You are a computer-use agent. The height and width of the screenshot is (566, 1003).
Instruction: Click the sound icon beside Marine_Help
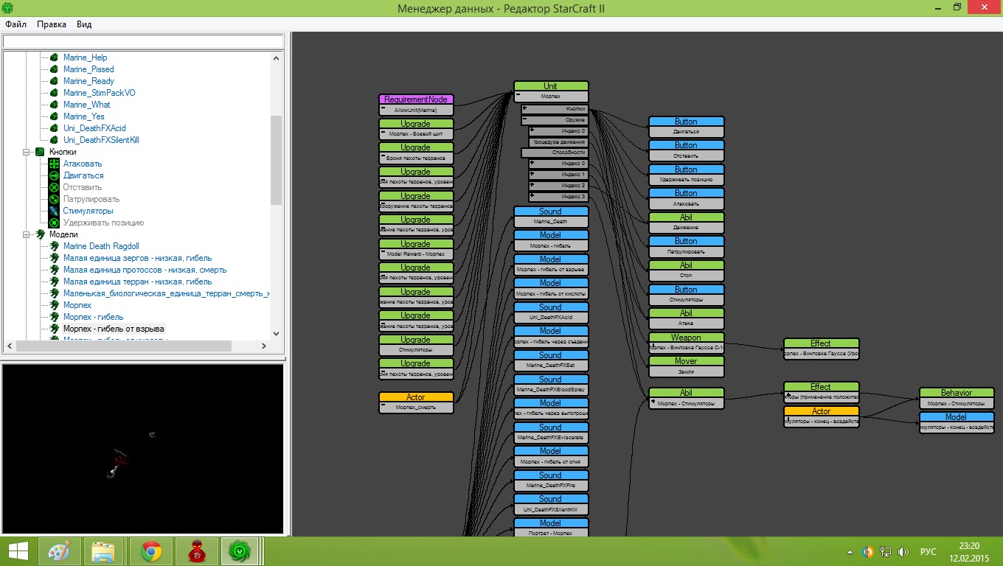coord(54,57)
